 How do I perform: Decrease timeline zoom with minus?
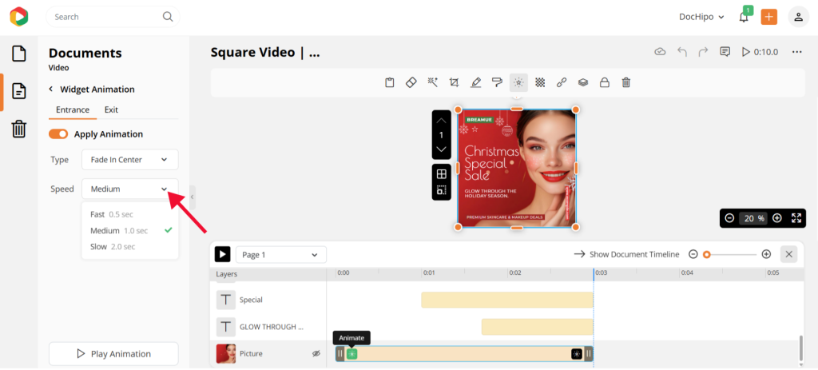[x=693, y=255]
